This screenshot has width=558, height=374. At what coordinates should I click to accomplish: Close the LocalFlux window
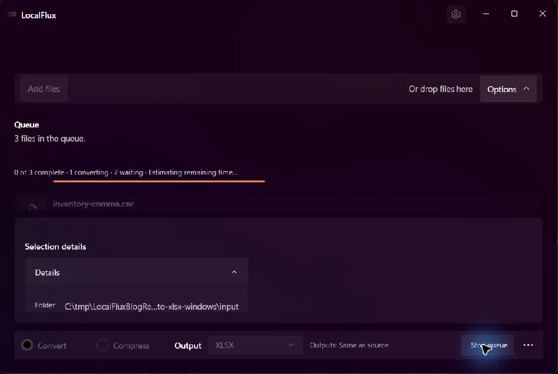[x=542, y=14]
